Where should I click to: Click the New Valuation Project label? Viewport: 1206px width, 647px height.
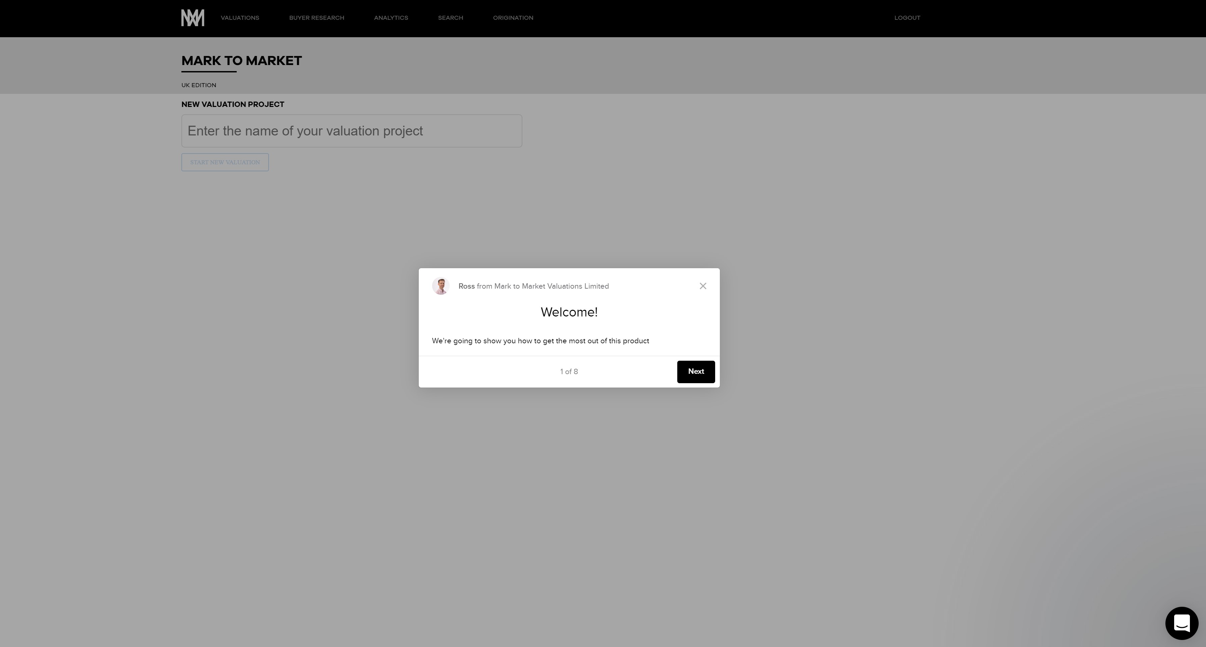233,104
